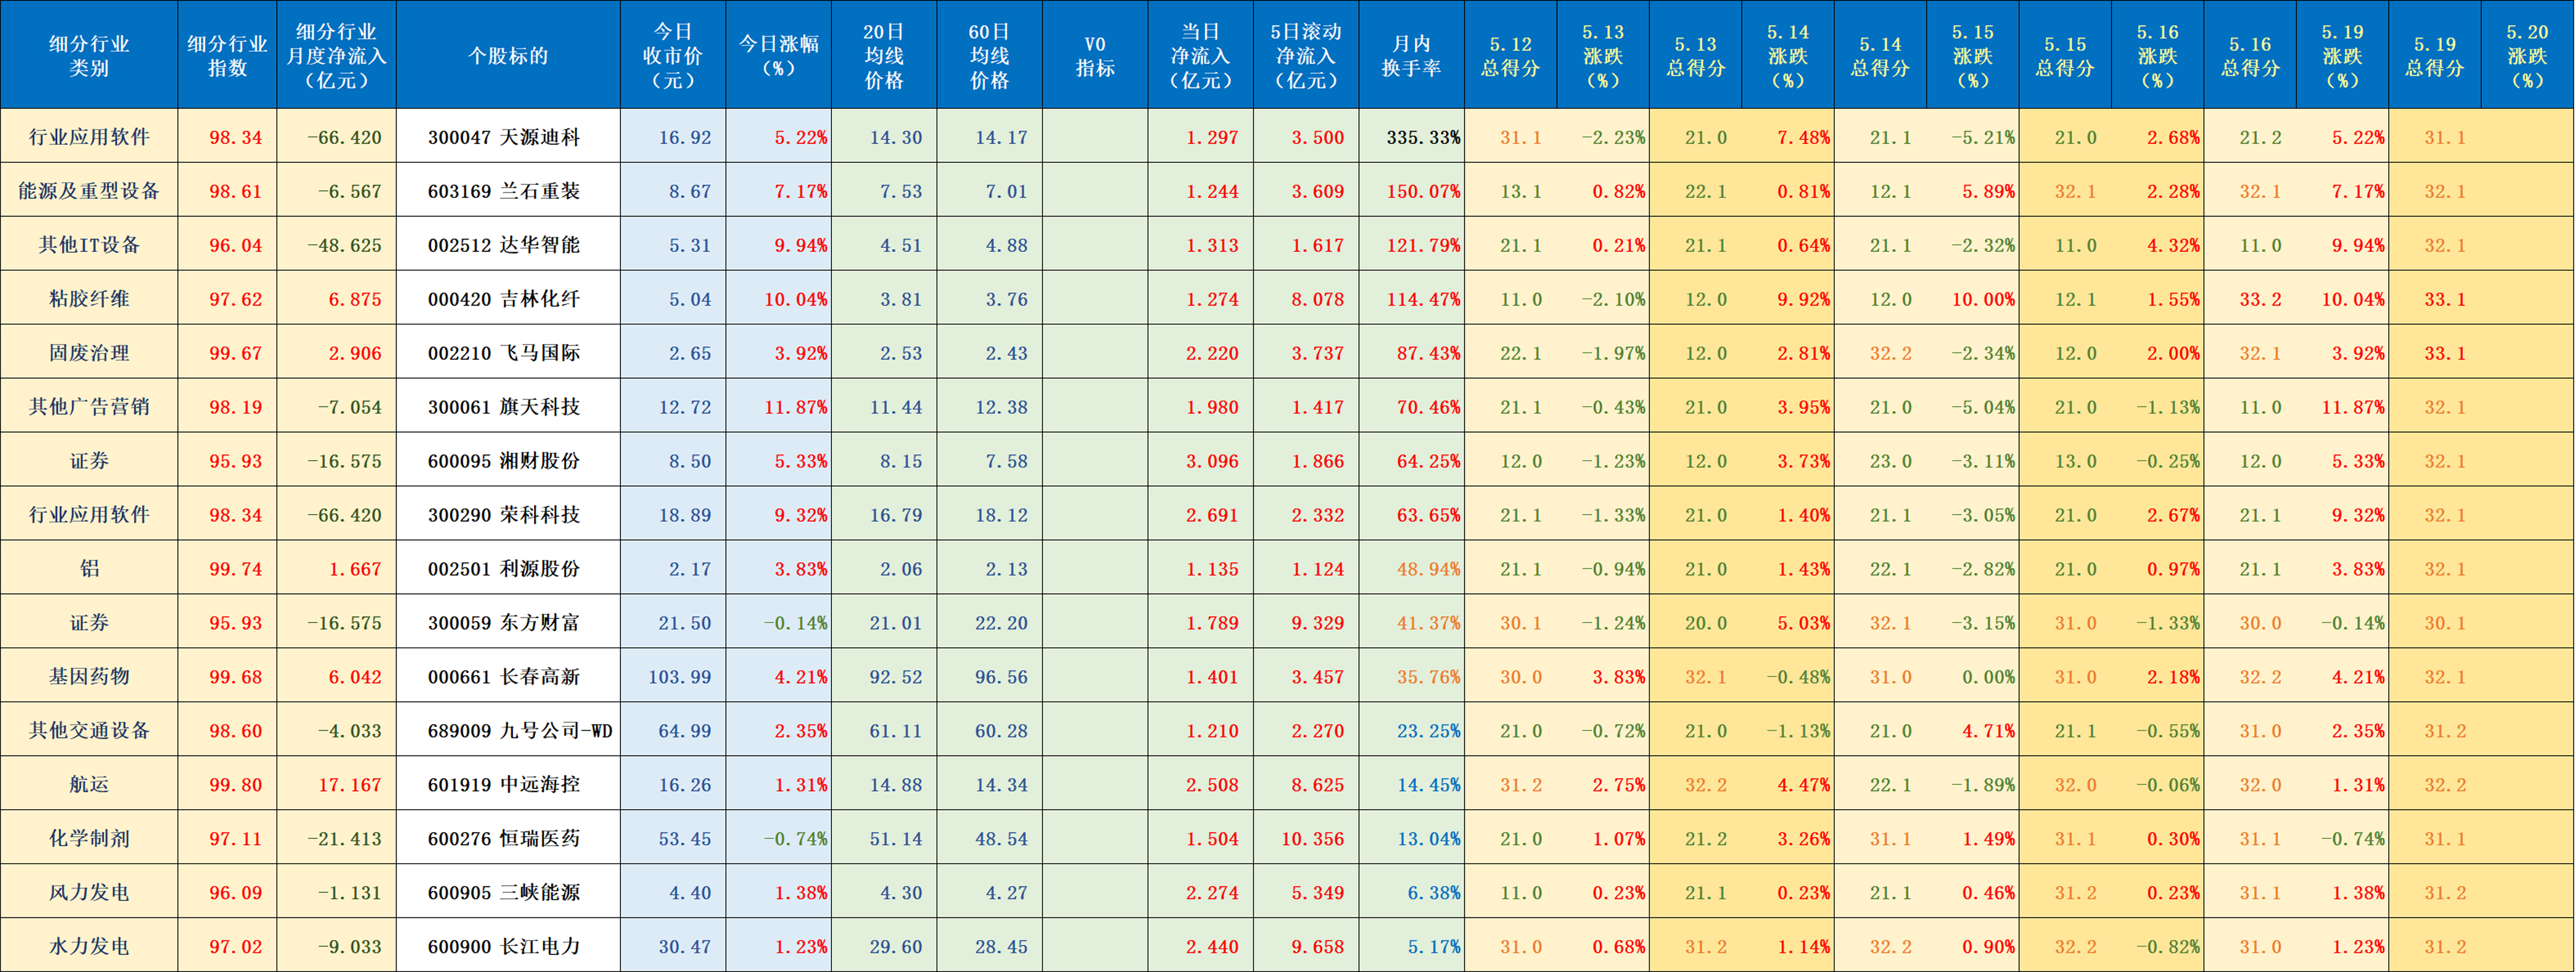Click the 月内换手率 column header
The height and width of the screenshot is (972, 2576).
[1410, 55]
